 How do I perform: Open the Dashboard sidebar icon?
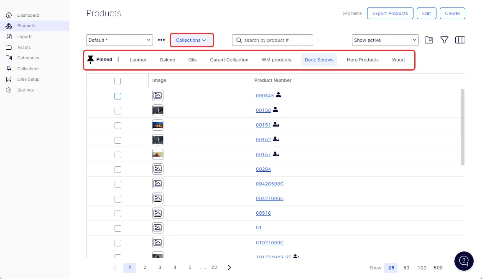point(9,15)
